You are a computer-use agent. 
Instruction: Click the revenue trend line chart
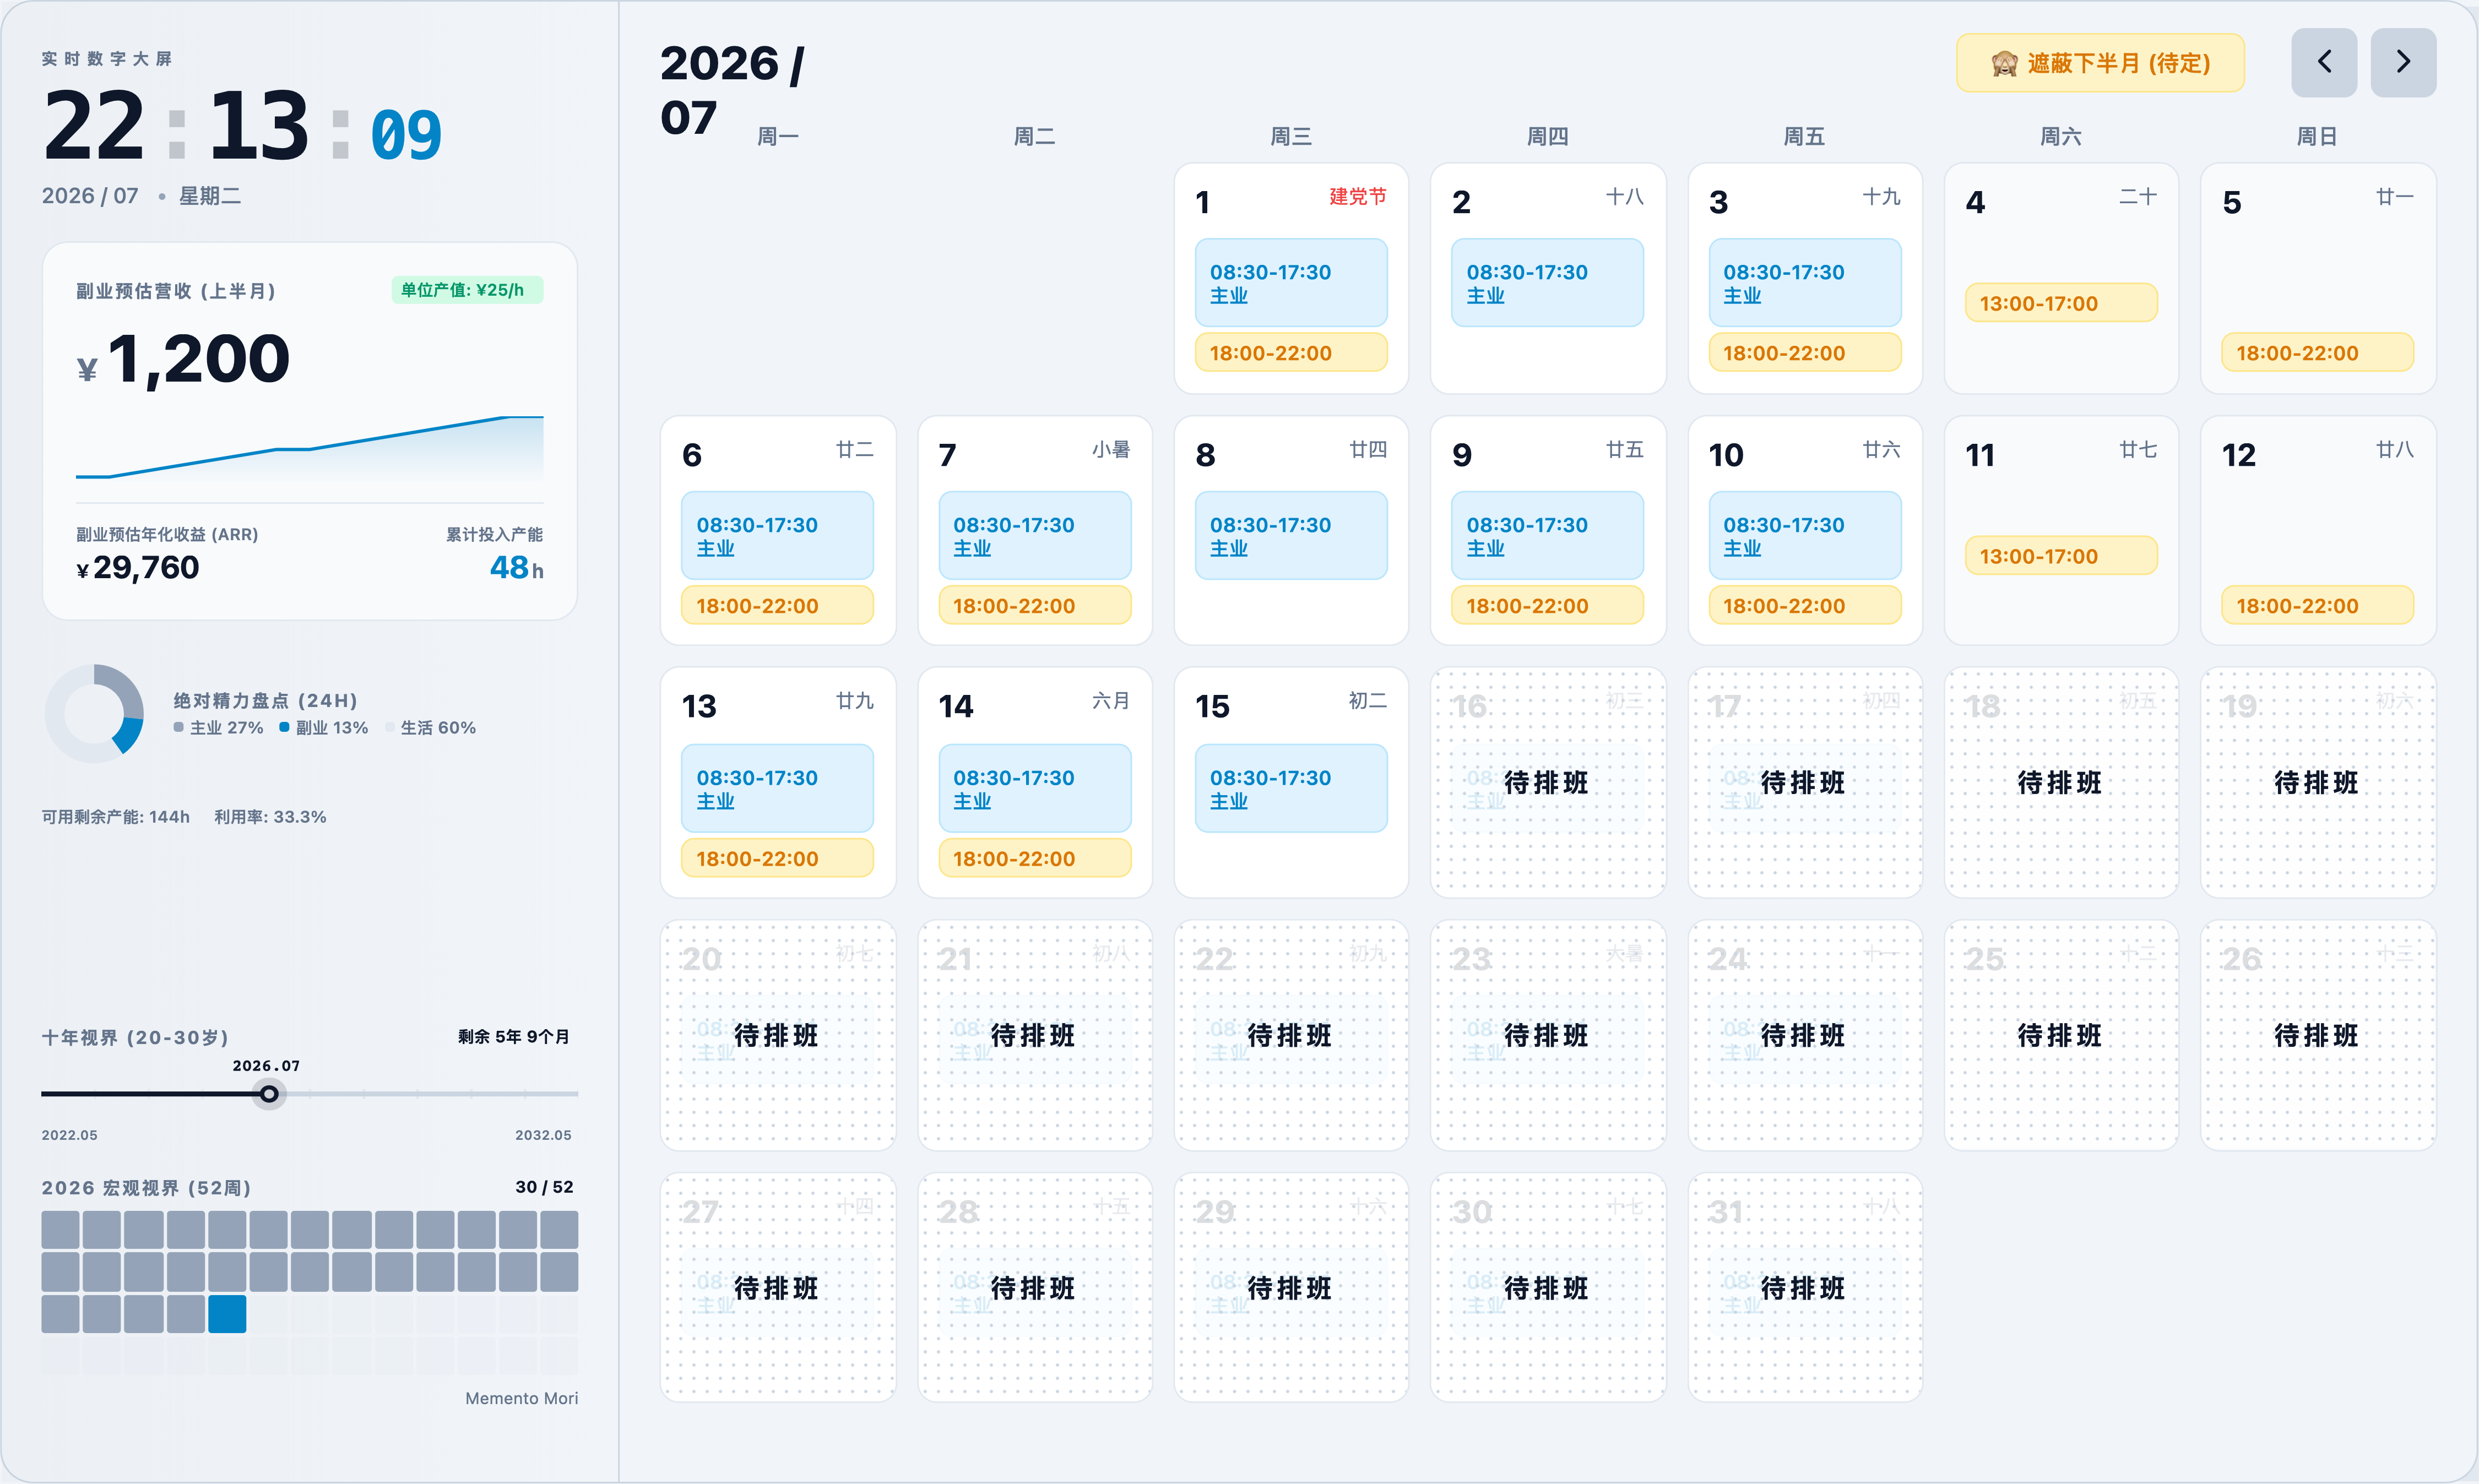tap(310, 447)
